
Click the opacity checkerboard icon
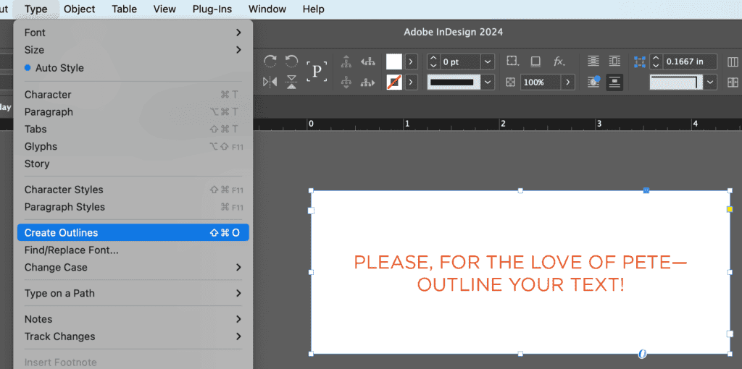(x=510, y=82)
